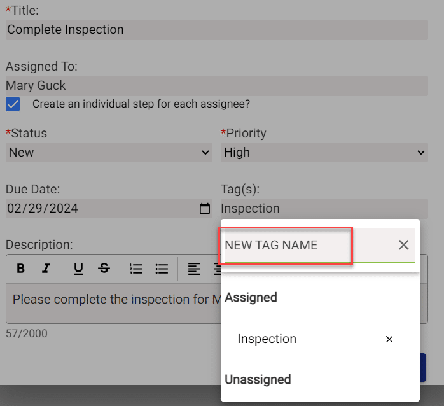Click the Assigned heading in the tag popup

pos(251,297)
